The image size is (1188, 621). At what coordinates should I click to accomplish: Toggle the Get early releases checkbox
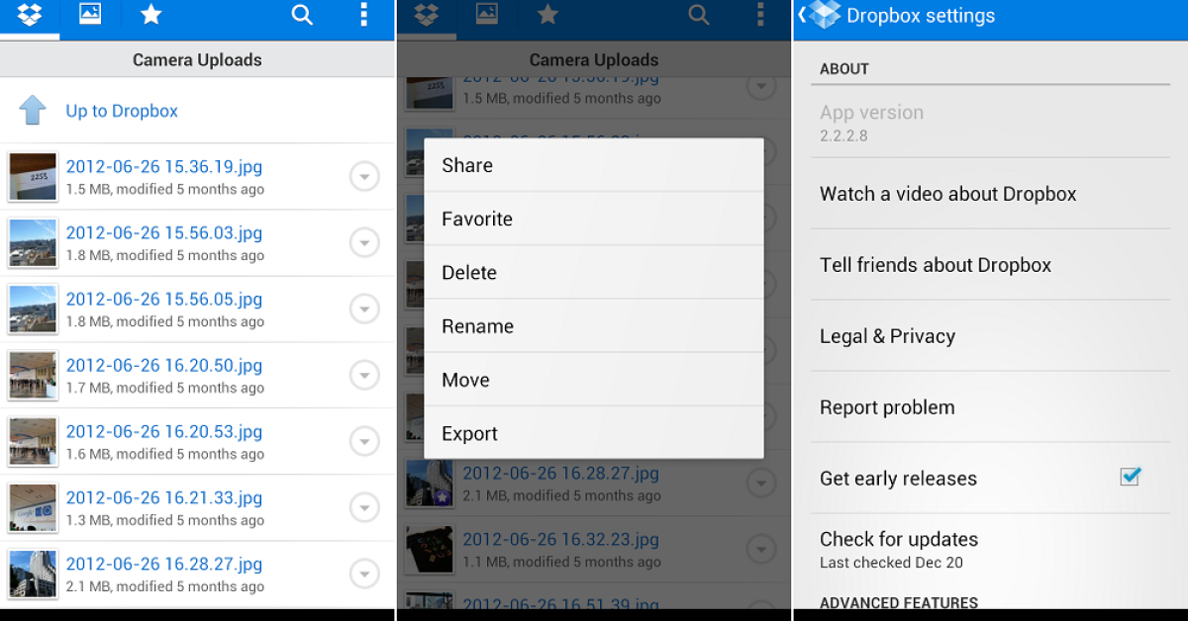[x=1130, y=477]
